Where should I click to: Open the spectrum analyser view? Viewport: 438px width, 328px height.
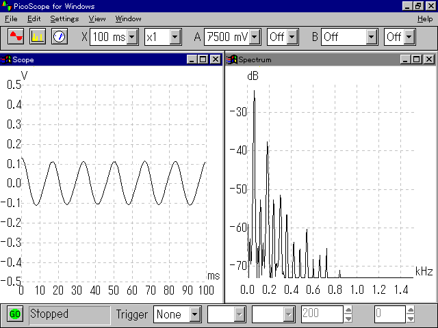tap(38, 36)
